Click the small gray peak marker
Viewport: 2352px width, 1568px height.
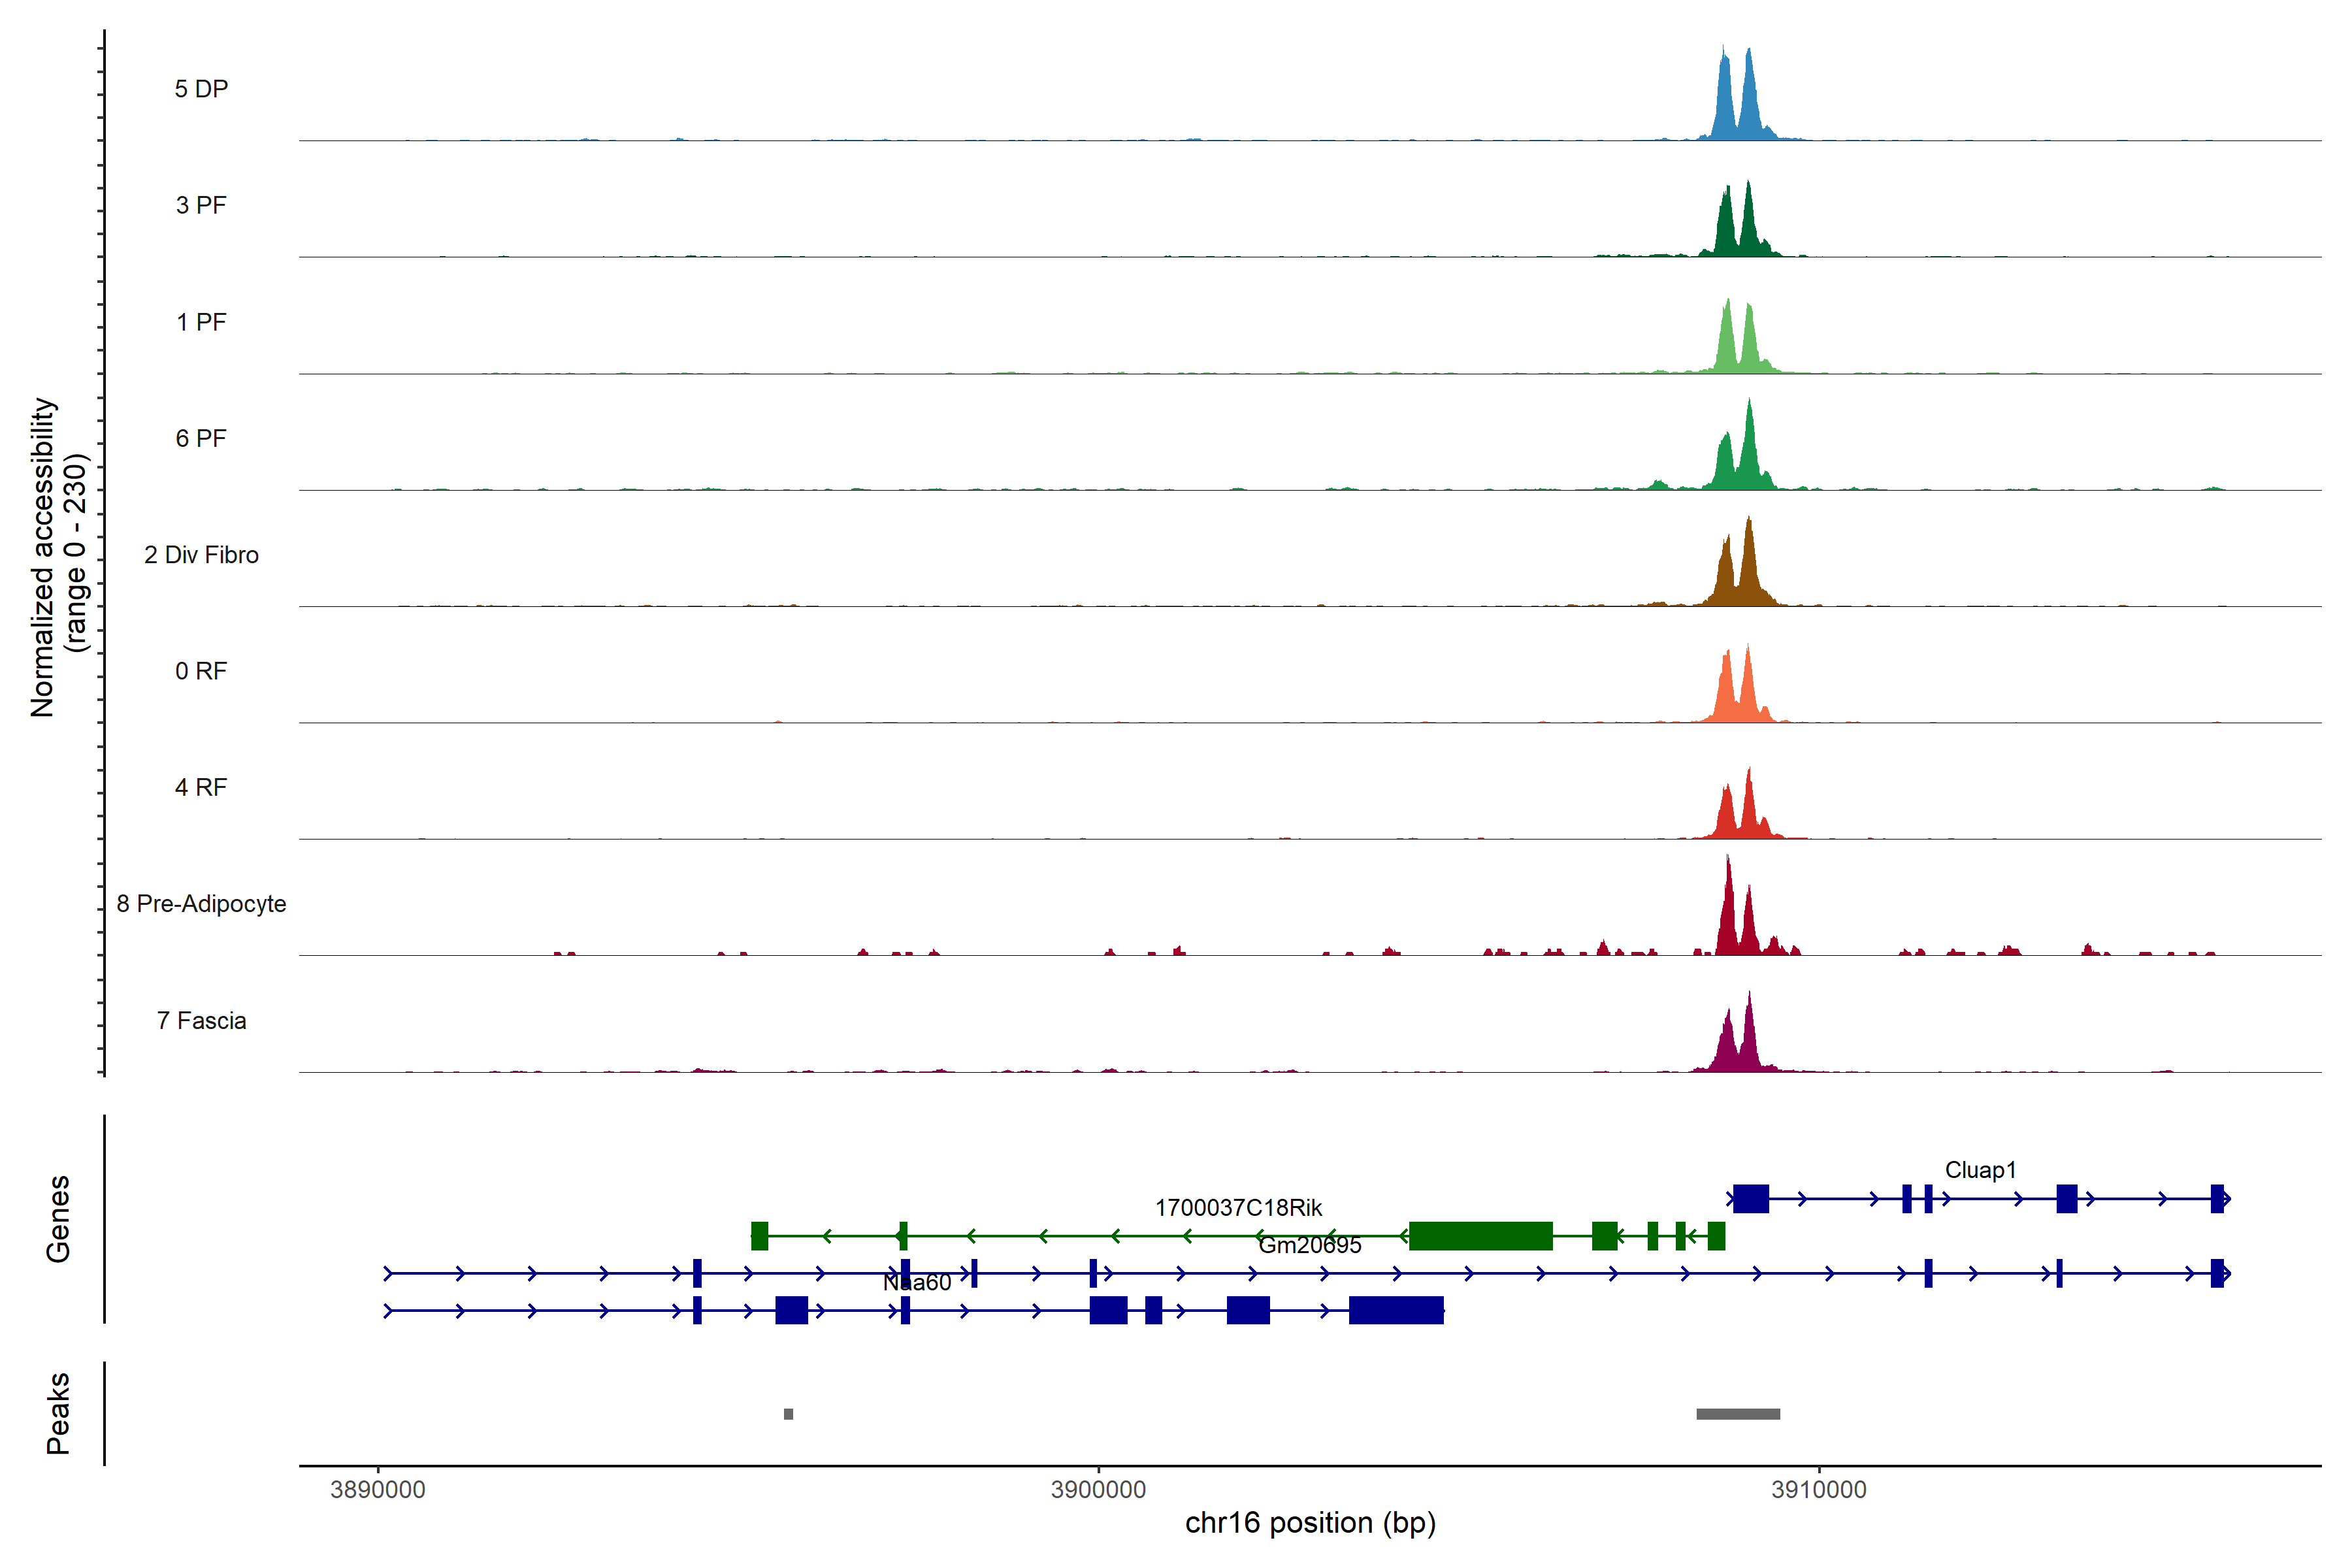788,1414
